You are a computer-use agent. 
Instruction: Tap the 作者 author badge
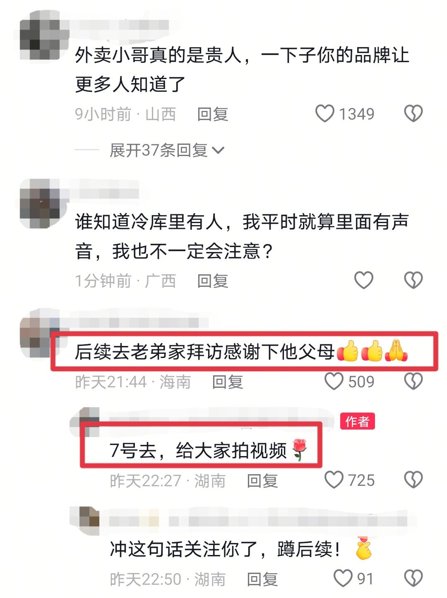(357, 421)
